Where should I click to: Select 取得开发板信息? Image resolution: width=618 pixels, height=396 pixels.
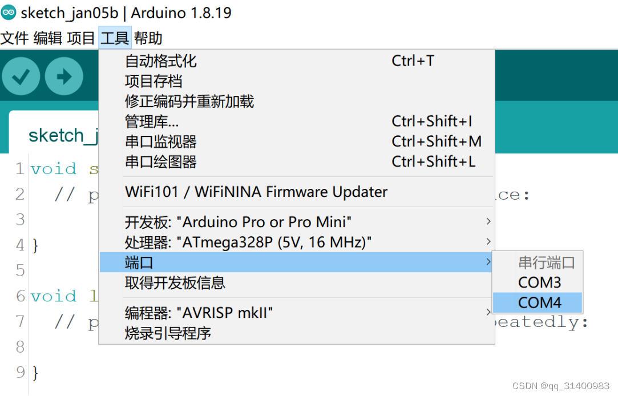tap(297, 282)
